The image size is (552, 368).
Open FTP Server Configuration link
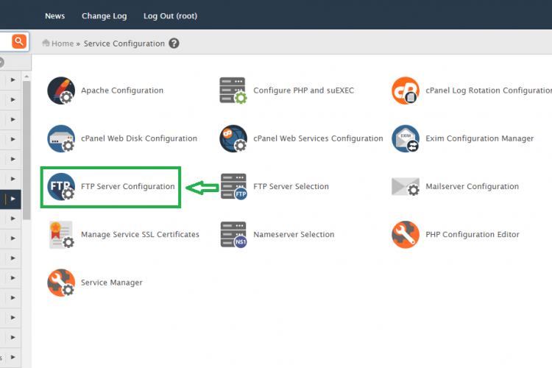[x=128, y=187]
